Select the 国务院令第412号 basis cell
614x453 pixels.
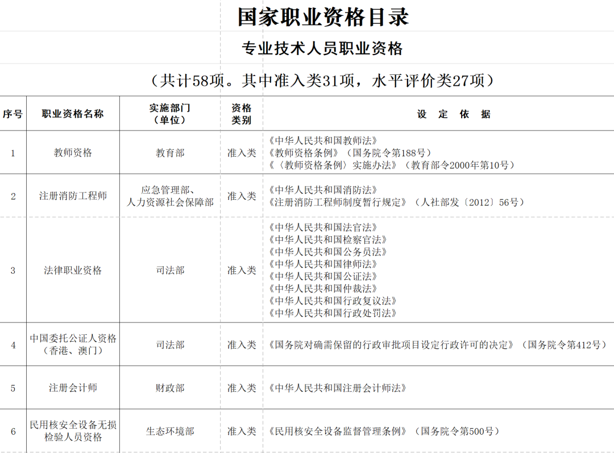pos(438,345)
